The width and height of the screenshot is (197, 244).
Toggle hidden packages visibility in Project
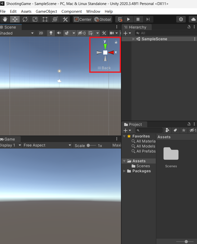[193, 130]
